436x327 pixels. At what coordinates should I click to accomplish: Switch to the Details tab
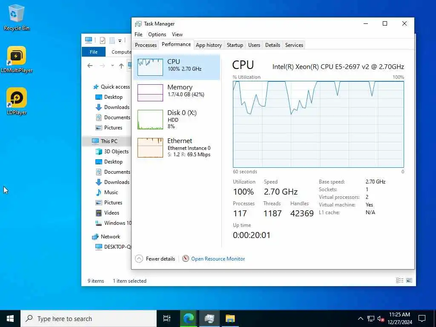tap(272, 45)
